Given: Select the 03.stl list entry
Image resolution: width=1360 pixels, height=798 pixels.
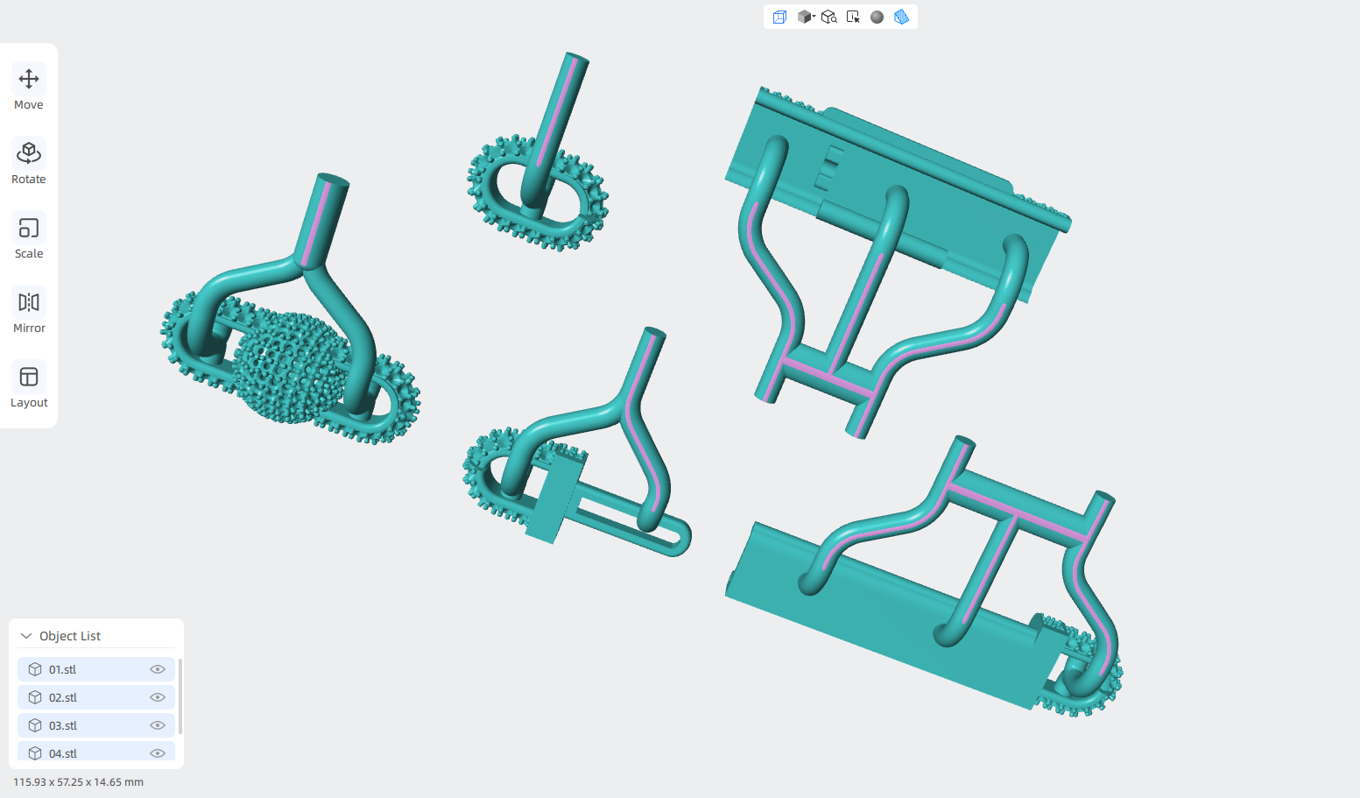Looking at the screenshot, I should pyautogui.click(x=96, y=725).
